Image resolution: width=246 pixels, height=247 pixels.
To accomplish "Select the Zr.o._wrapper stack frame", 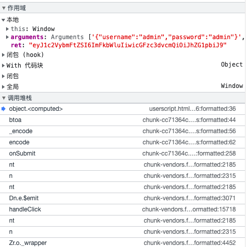I will point(123,243).
